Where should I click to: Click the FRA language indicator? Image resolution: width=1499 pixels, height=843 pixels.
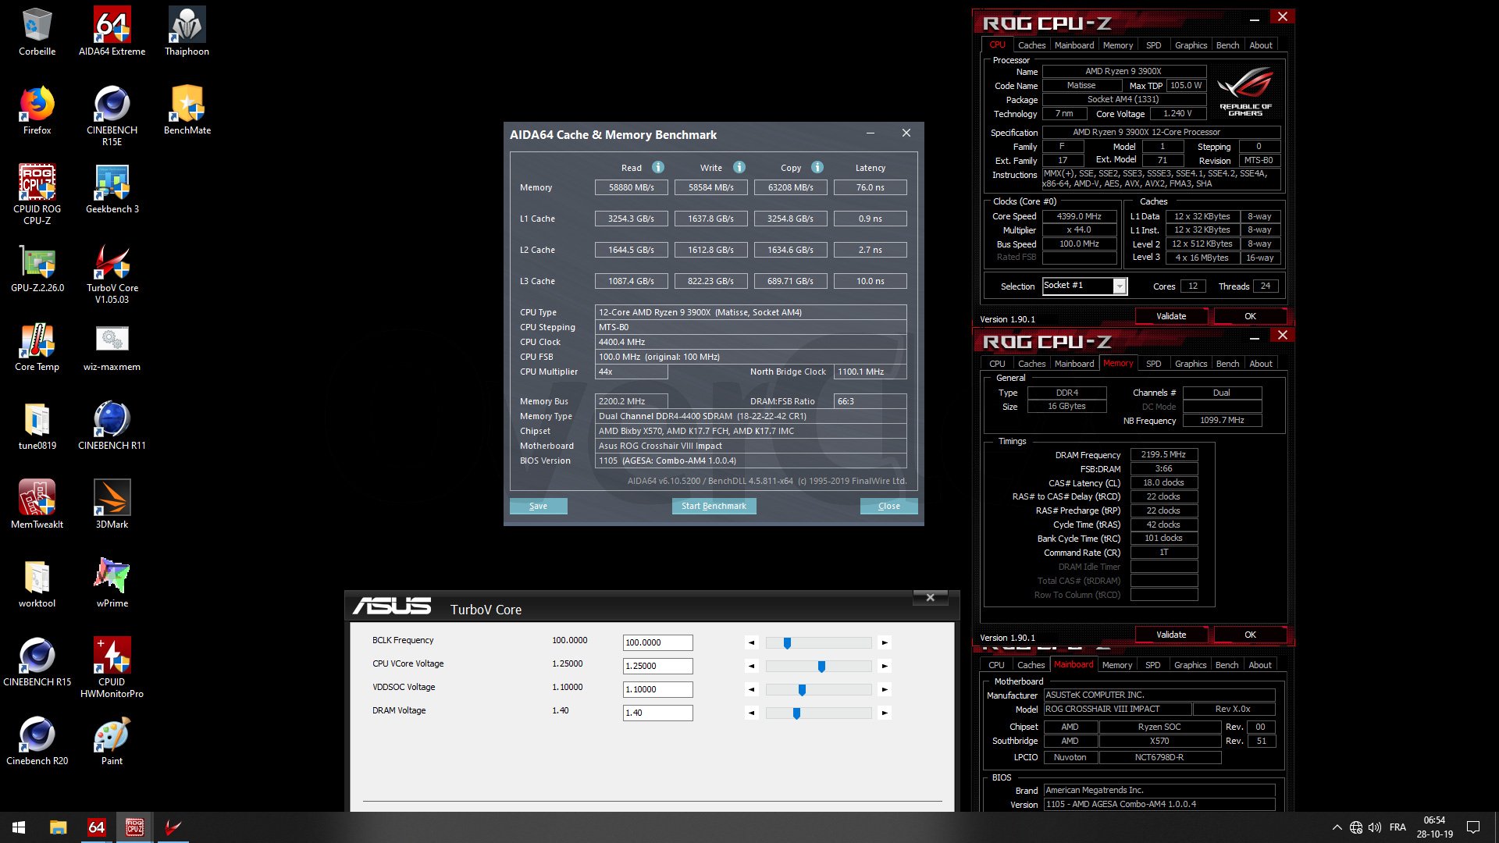point(1398,827)
